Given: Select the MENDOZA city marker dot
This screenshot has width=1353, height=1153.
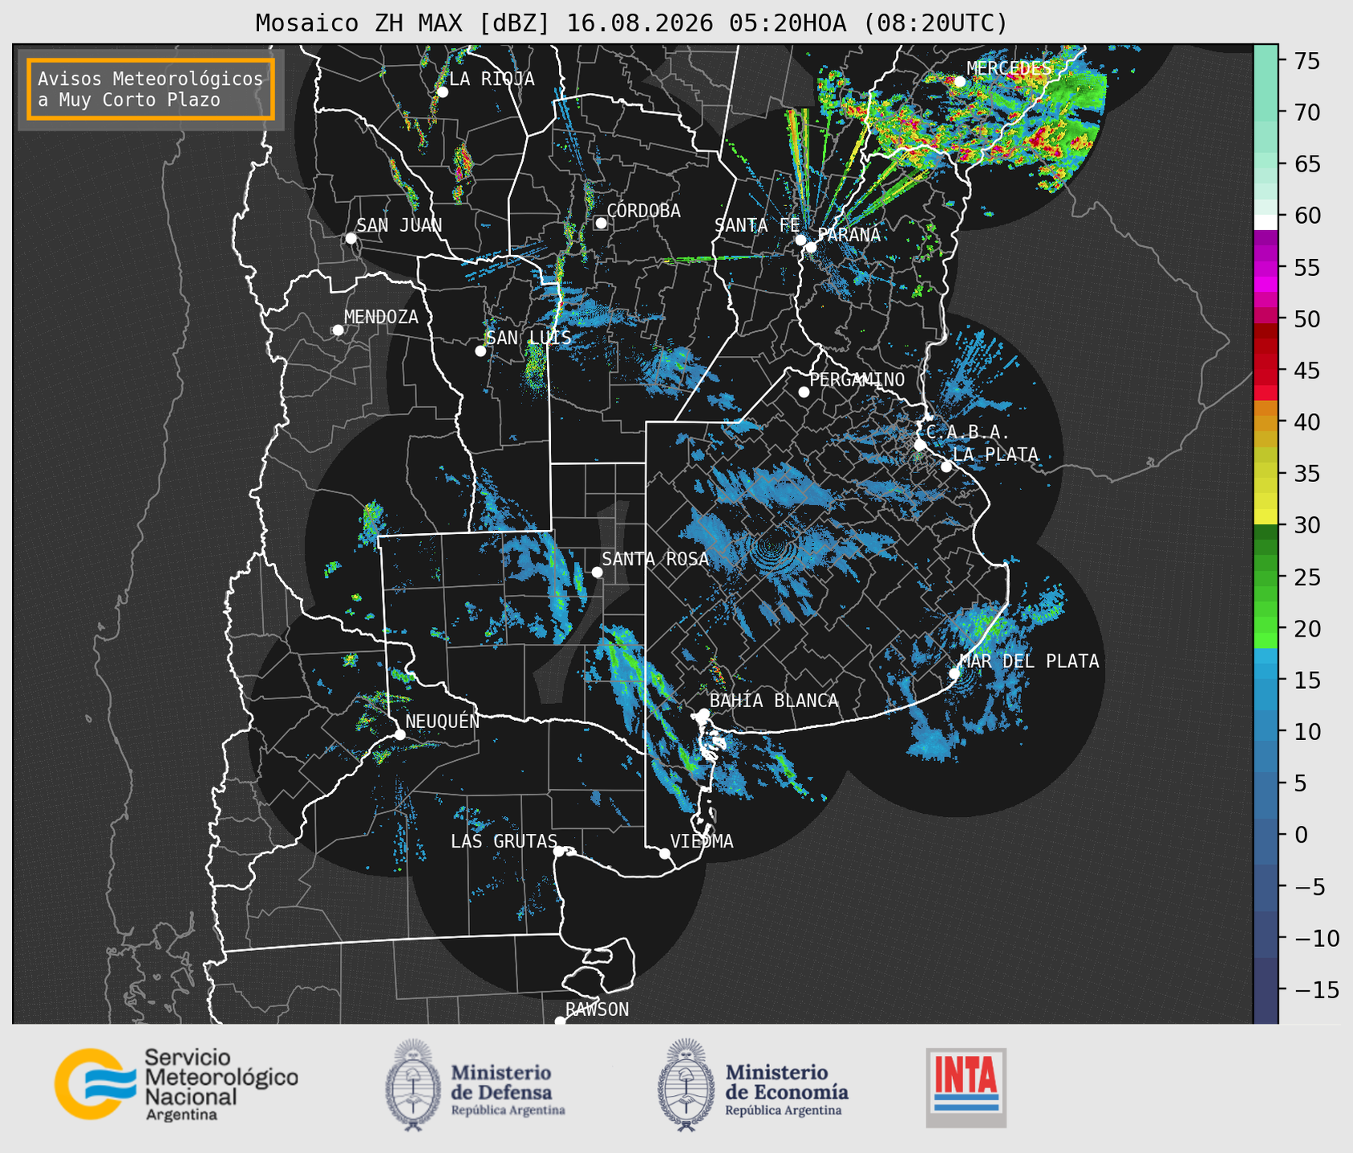Looking at the screenshot, I should [x=338, y=330].
